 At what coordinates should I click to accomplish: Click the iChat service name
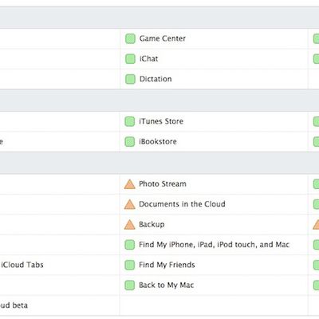point(148,59)
